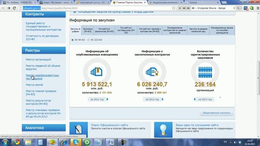Click the browser address bar URL field
Viewport: 260px width, 146px height.
click(97, 8)
